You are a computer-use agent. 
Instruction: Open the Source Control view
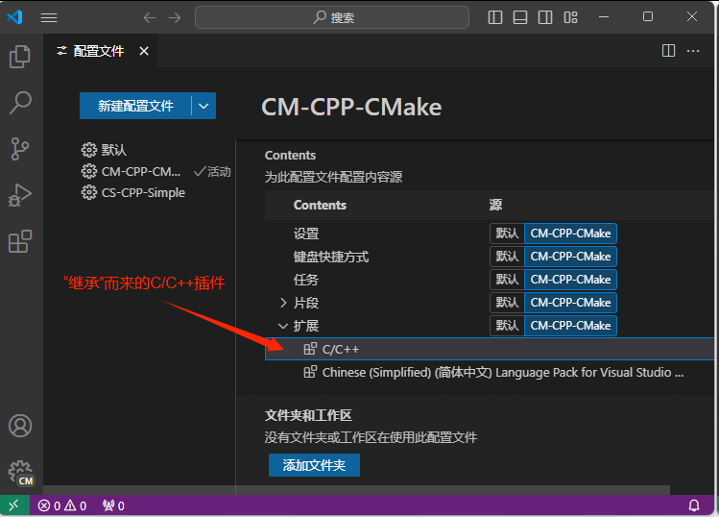(x=20, y=149)
